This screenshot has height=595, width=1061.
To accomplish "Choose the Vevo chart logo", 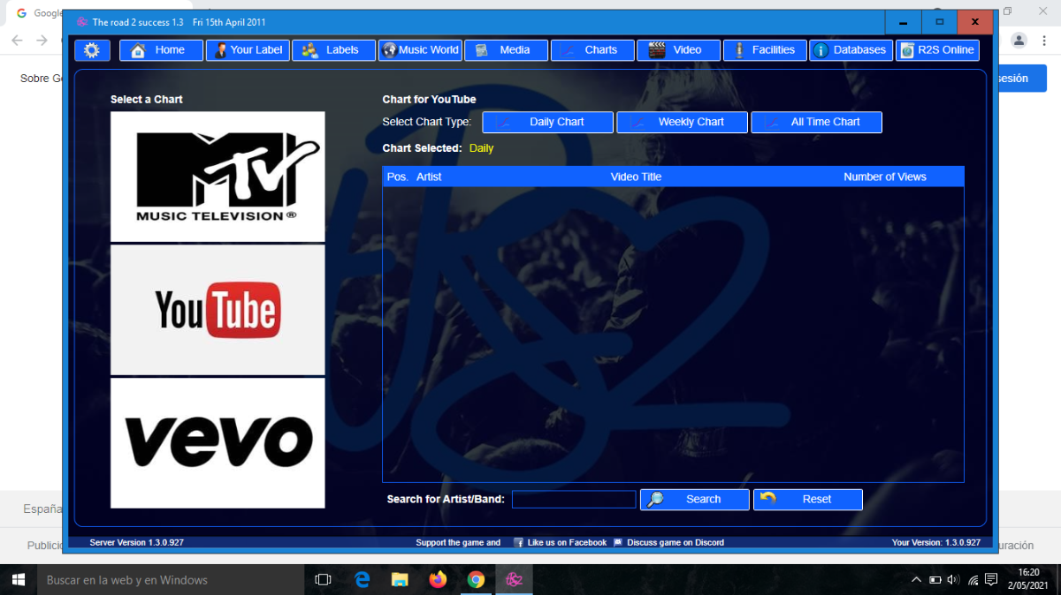I will 218,442.
